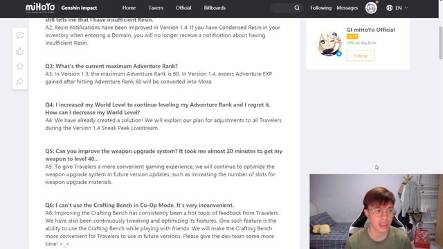Open the Following page
The width and height of the screenshot is (443, 249).
tap(320, 8)
